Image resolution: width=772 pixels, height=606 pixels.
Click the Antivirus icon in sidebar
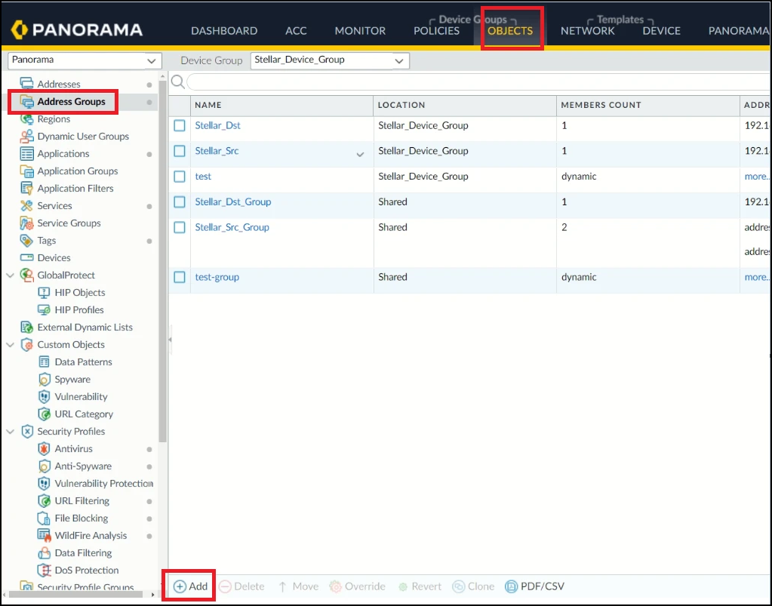(x=44, y=449)
